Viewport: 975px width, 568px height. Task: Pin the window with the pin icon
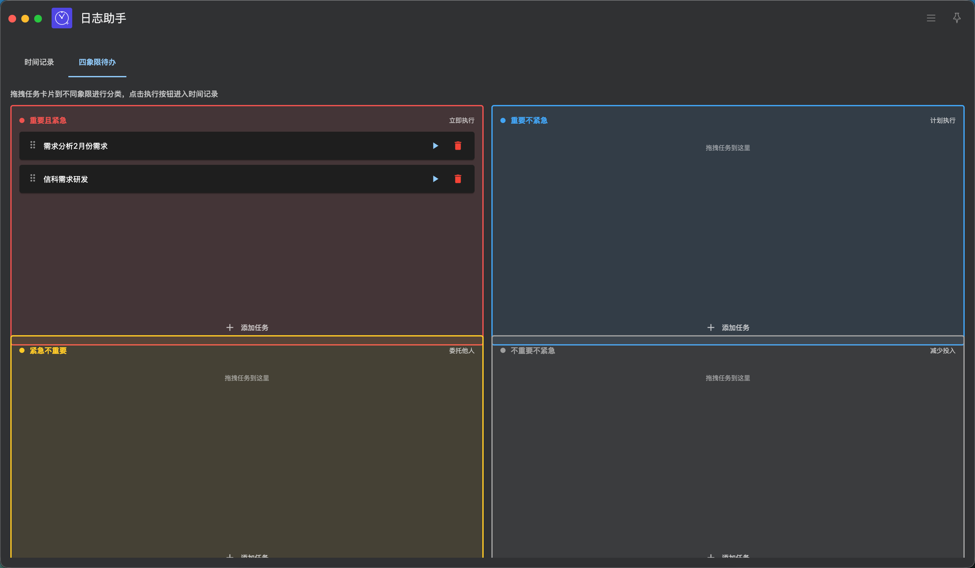click(x=956, y=18)
